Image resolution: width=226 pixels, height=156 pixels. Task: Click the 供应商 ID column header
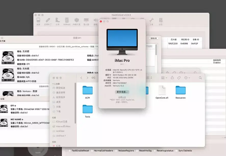pyautogui.click(x=185, y=39)
